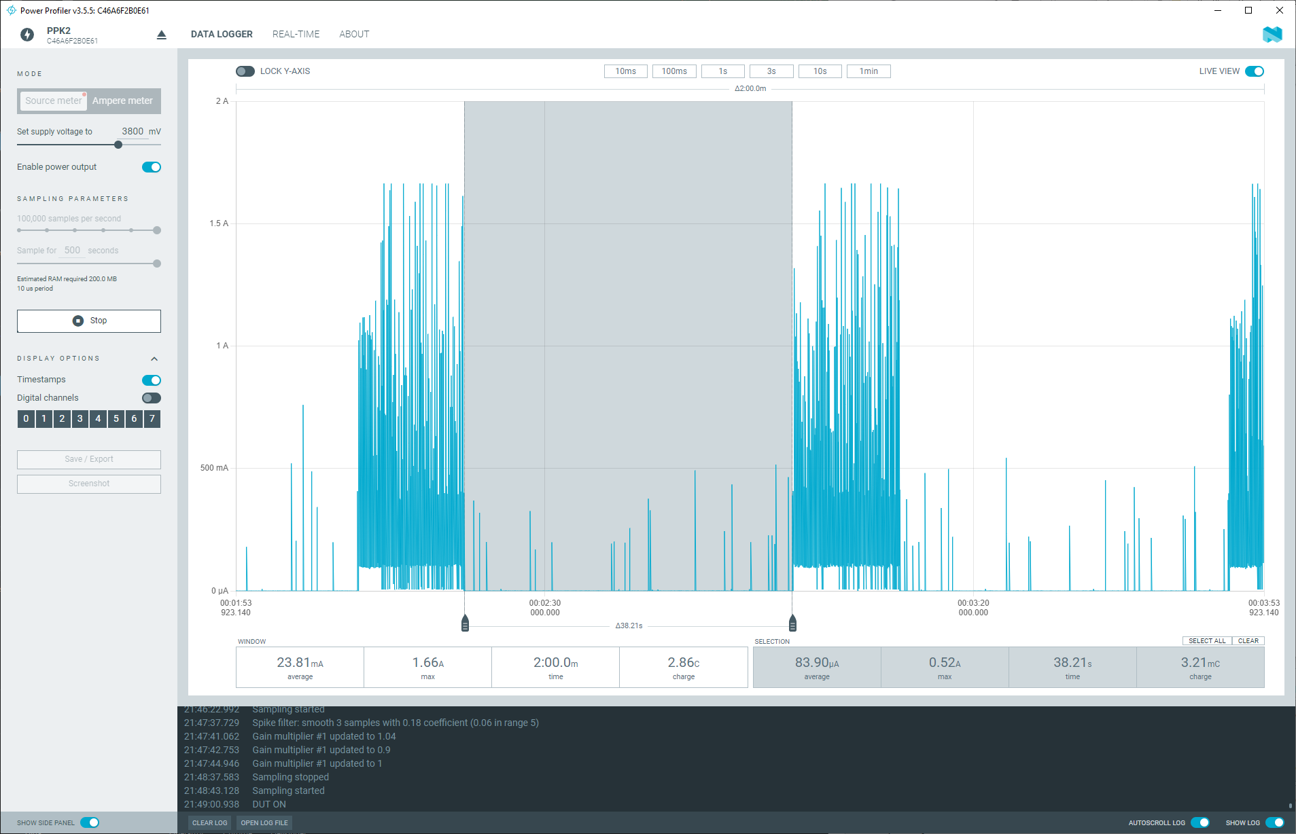The width and height of the screenshot is (1296, 834).
Task: Set time window to 1min
Action: [x=869, y=71]
